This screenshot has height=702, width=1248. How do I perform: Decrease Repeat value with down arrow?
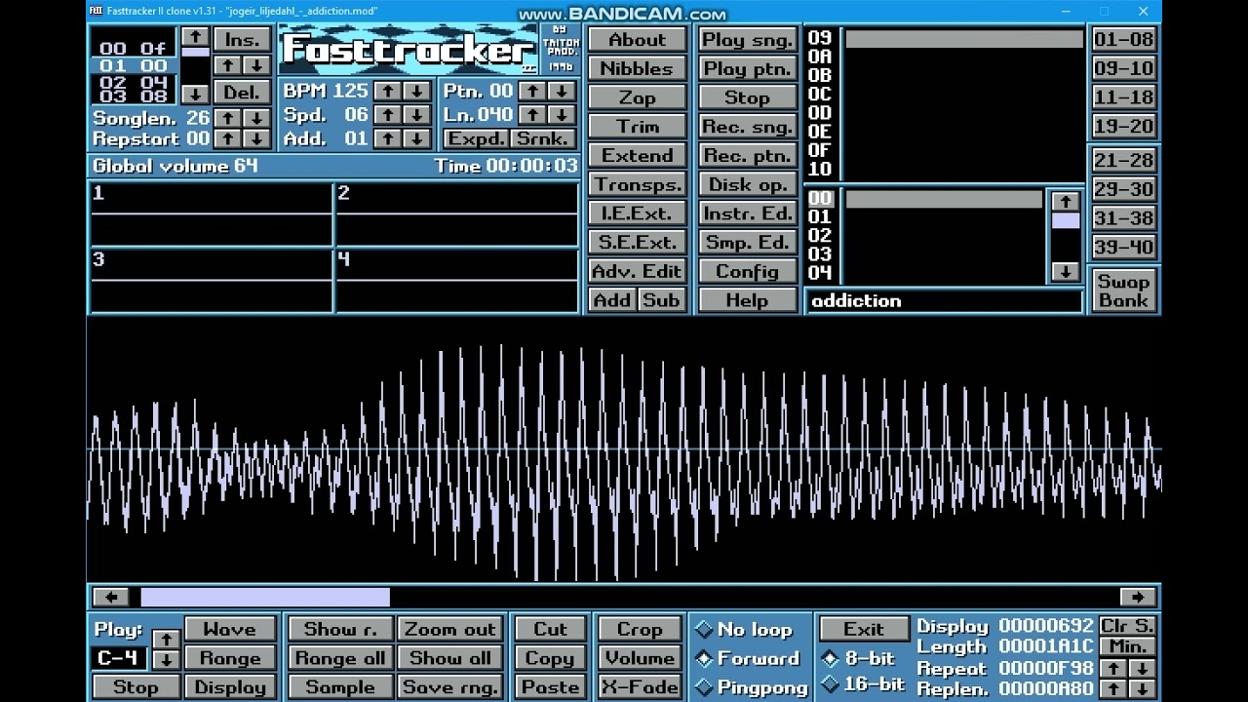pyautogui.click(x=1142, y=669)
